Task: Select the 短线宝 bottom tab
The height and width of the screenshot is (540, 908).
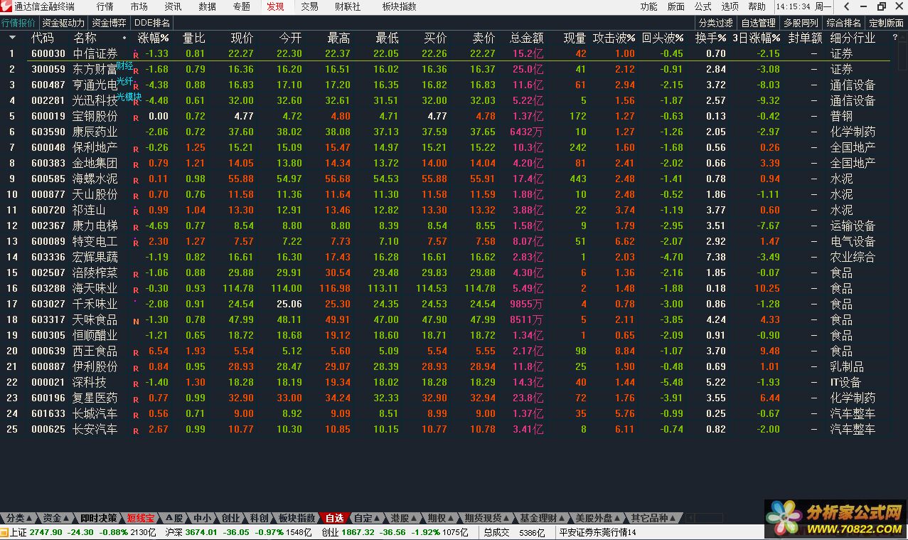Action: (141, 518)
